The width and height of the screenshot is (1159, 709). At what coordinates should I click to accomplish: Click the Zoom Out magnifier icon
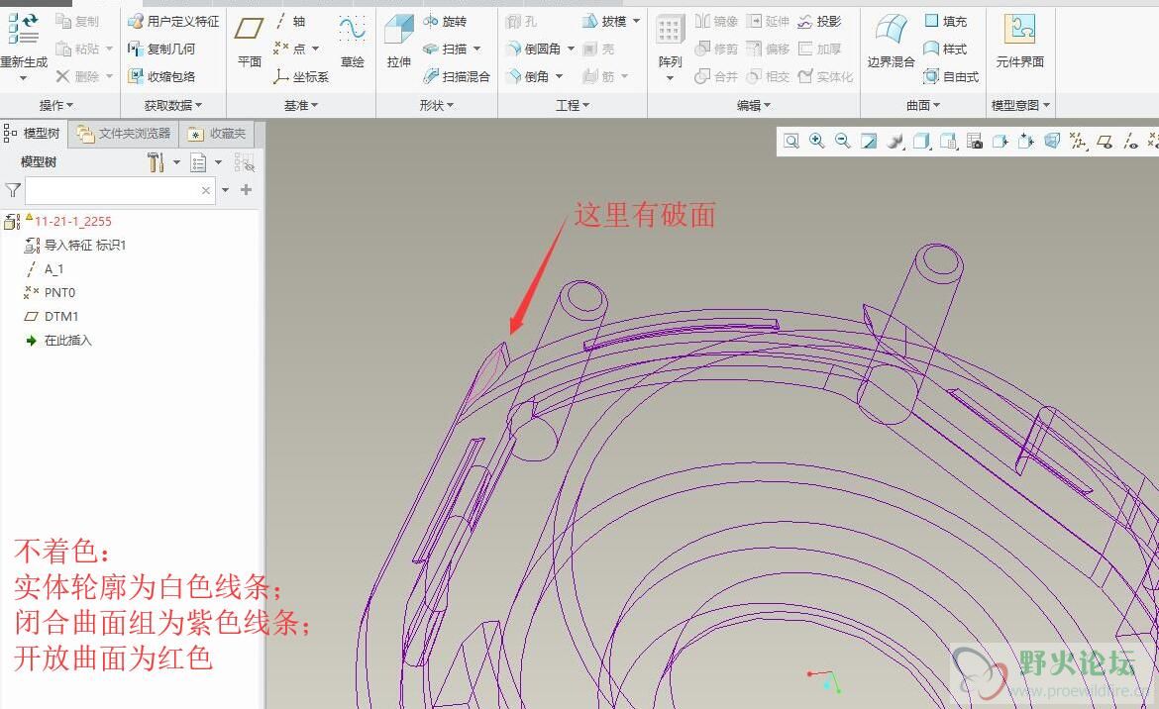pyautogui.click(x=843, y=141)
